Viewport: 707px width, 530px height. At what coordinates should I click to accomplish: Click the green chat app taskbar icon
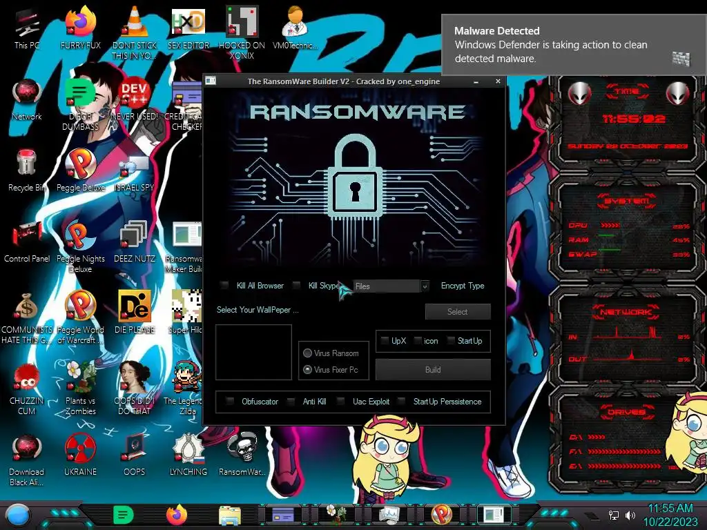tap(123, 515)
